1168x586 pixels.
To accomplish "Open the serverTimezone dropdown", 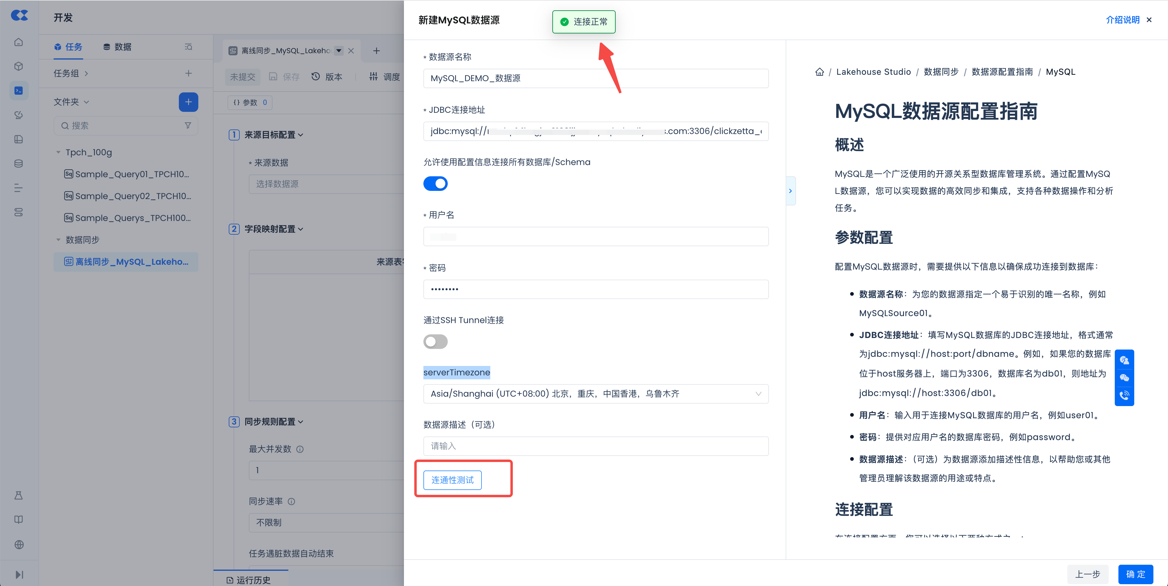I will point(595,393).
